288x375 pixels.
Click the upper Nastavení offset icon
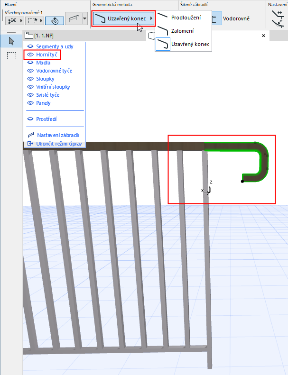click(x=278, y=14)
